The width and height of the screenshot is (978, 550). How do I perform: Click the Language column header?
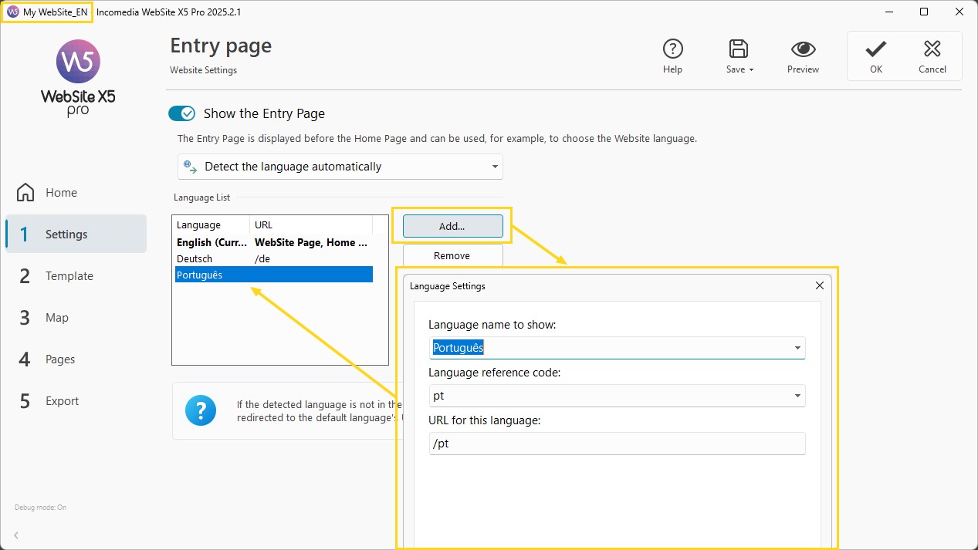tap(212, 225)
